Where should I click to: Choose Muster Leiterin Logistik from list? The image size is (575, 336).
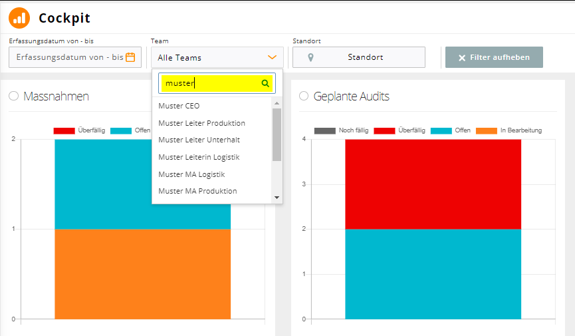(x=199, y=157)
